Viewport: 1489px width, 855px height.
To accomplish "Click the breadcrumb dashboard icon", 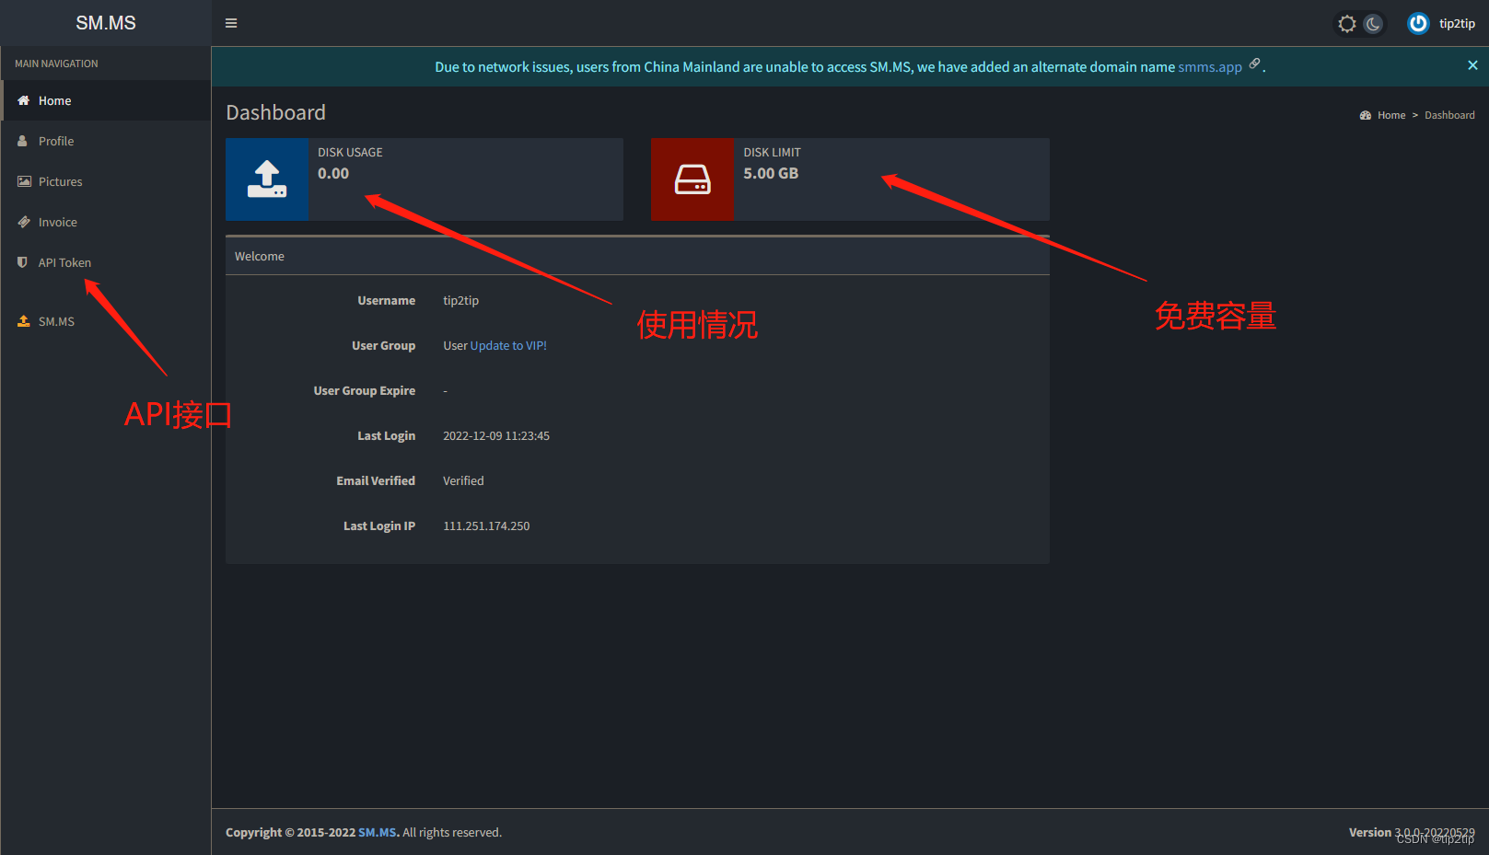I will [1366, 115].
